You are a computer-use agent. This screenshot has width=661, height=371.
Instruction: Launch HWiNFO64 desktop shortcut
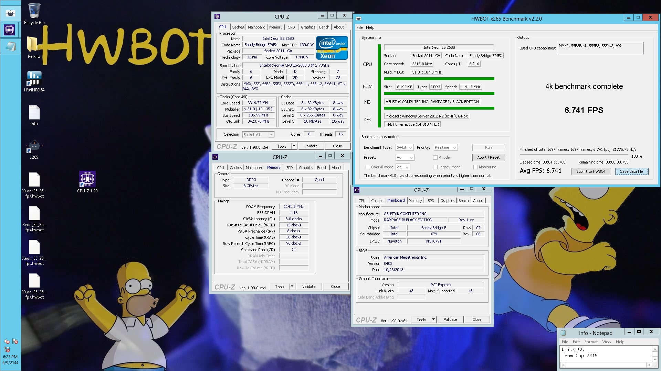click(34, 81)
